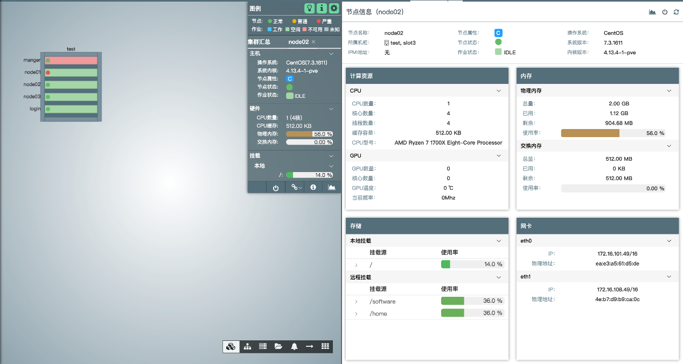Select the bell alerts icon in bottom toolbar

[x=294, y=346]
